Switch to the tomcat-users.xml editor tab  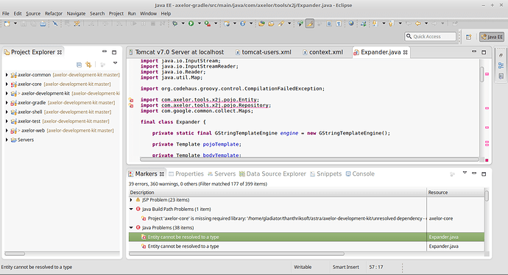263,52
